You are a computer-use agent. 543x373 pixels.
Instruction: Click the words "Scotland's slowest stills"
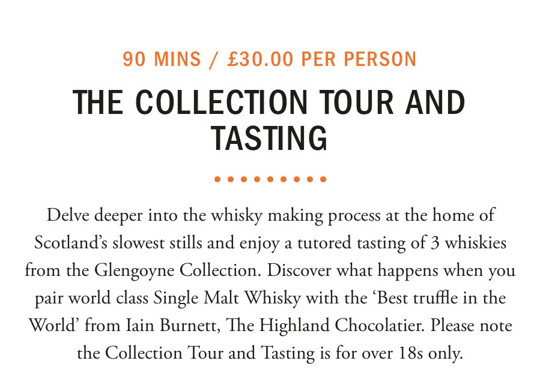[x=118, y=243]
